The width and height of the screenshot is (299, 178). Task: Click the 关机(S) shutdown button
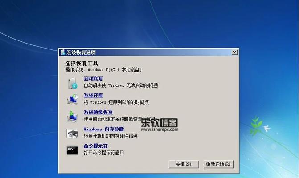click(x=184, y=164)
